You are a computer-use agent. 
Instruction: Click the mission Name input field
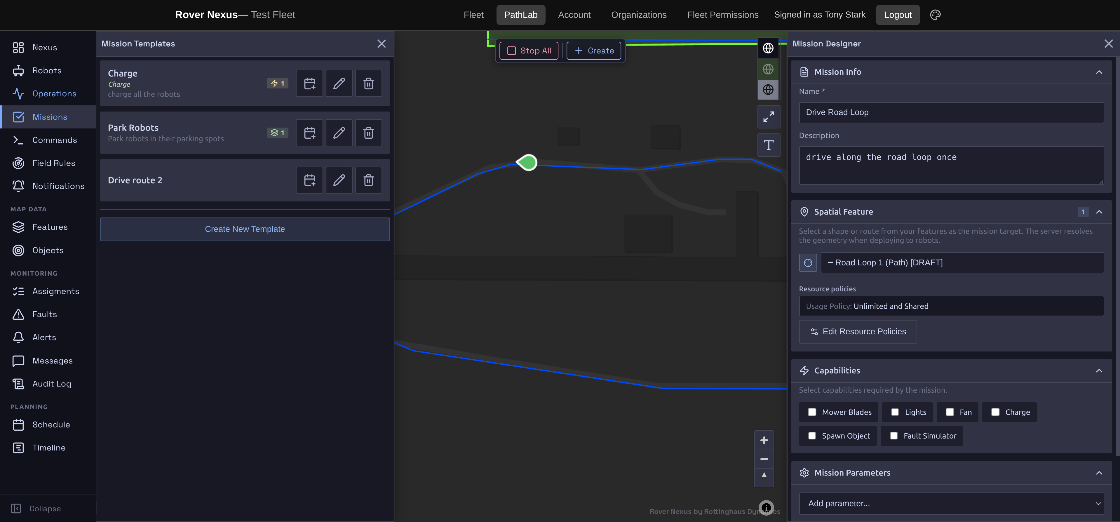(951, 113)
